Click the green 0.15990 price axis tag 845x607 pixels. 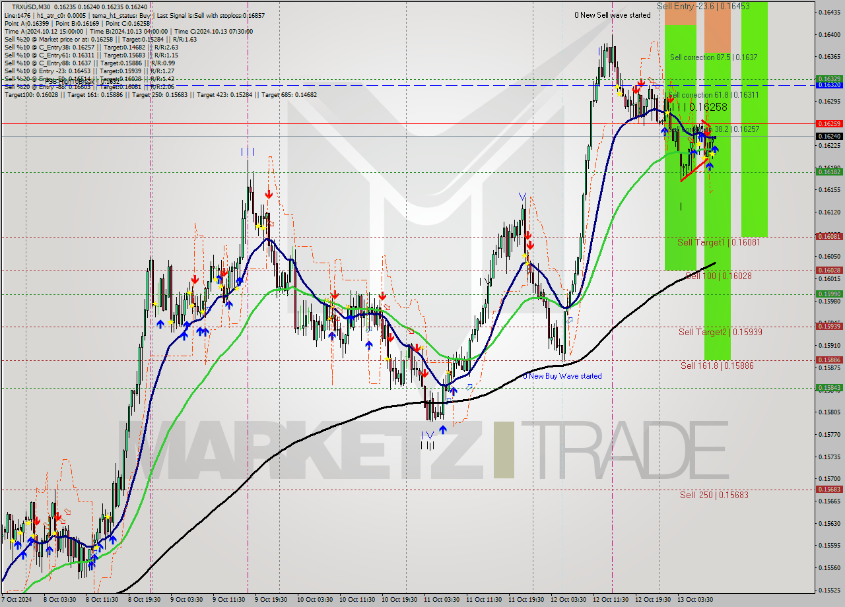(828, 294)
